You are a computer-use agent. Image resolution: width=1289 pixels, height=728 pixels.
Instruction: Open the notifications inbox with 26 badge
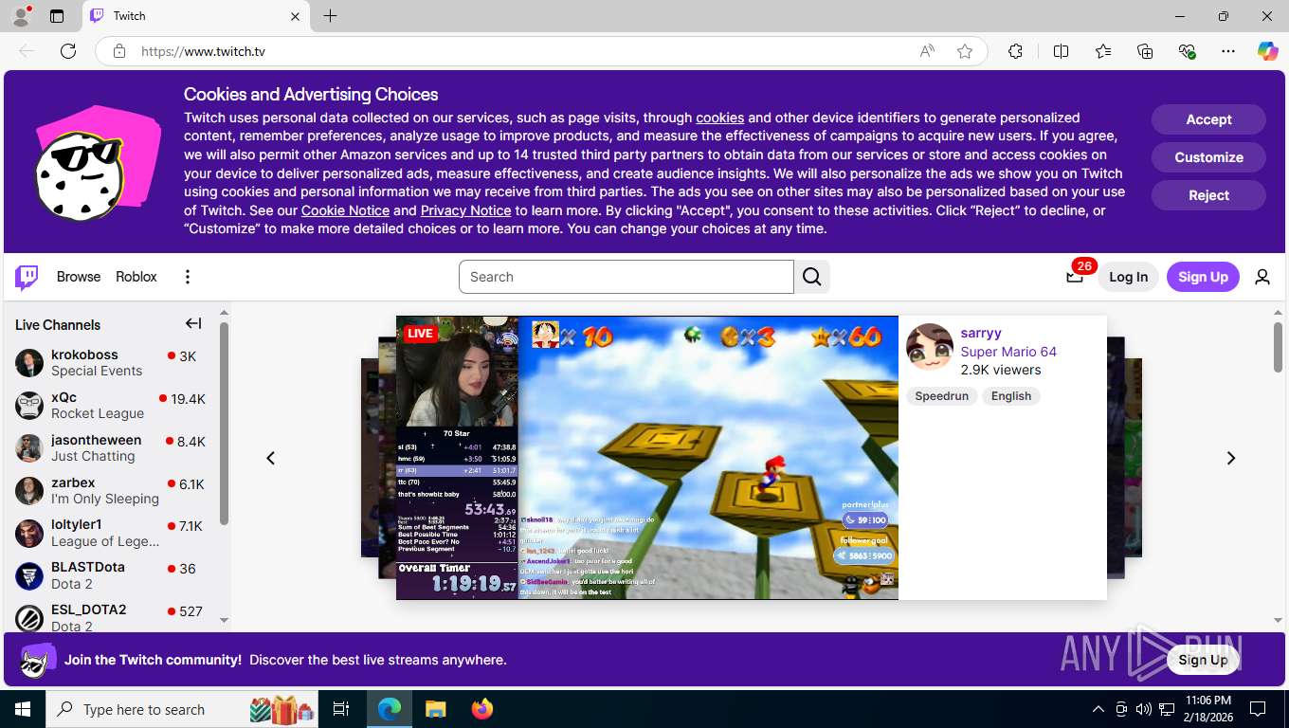pyautogui.click(x=1075, y=277)
